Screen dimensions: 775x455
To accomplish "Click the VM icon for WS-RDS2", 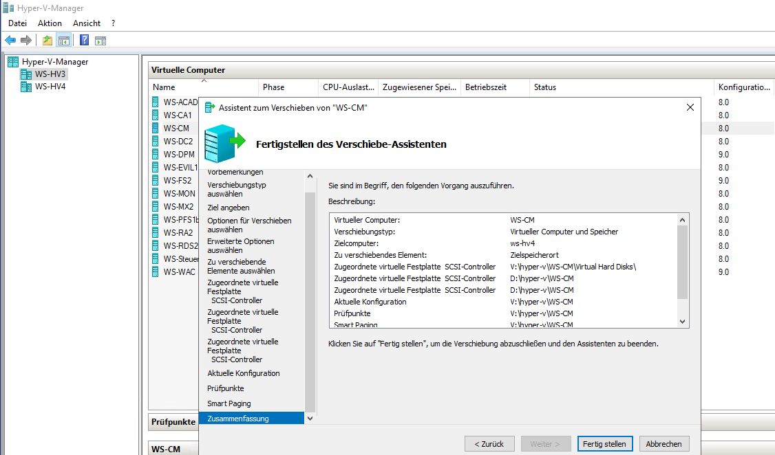I will [x=155, y=246].
